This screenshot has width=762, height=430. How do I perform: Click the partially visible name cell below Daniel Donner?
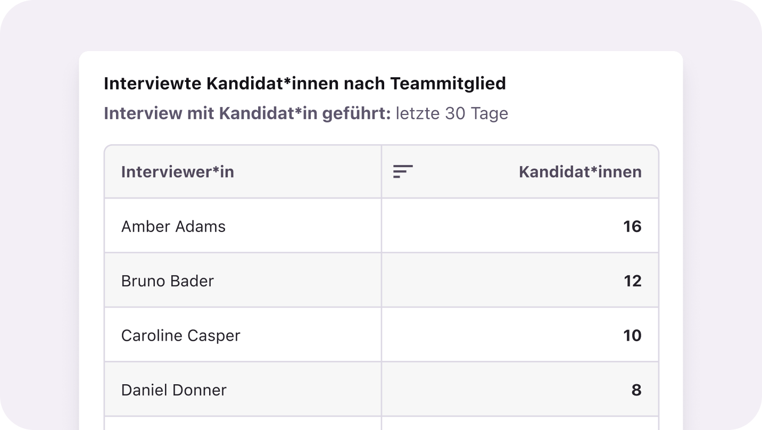point(243,424)
